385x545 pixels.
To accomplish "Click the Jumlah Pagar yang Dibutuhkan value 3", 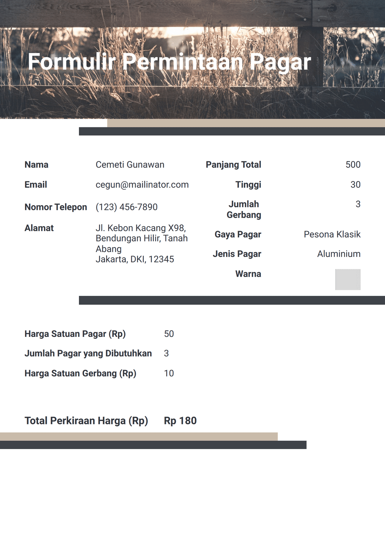I will tap(166, 353).
